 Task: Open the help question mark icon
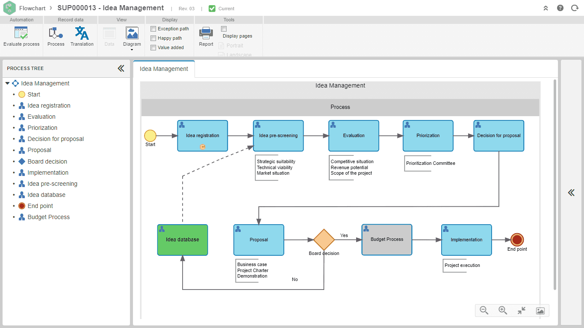tap(560, 8)
